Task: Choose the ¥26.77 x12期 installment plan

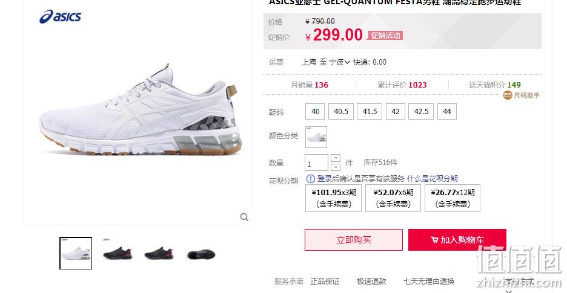Action: click(453, 198)
